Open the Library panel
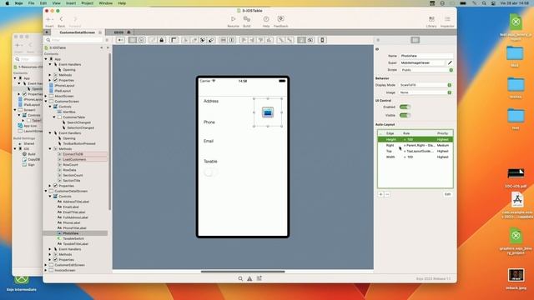This screenshot has width=534, height=300. 431,22
